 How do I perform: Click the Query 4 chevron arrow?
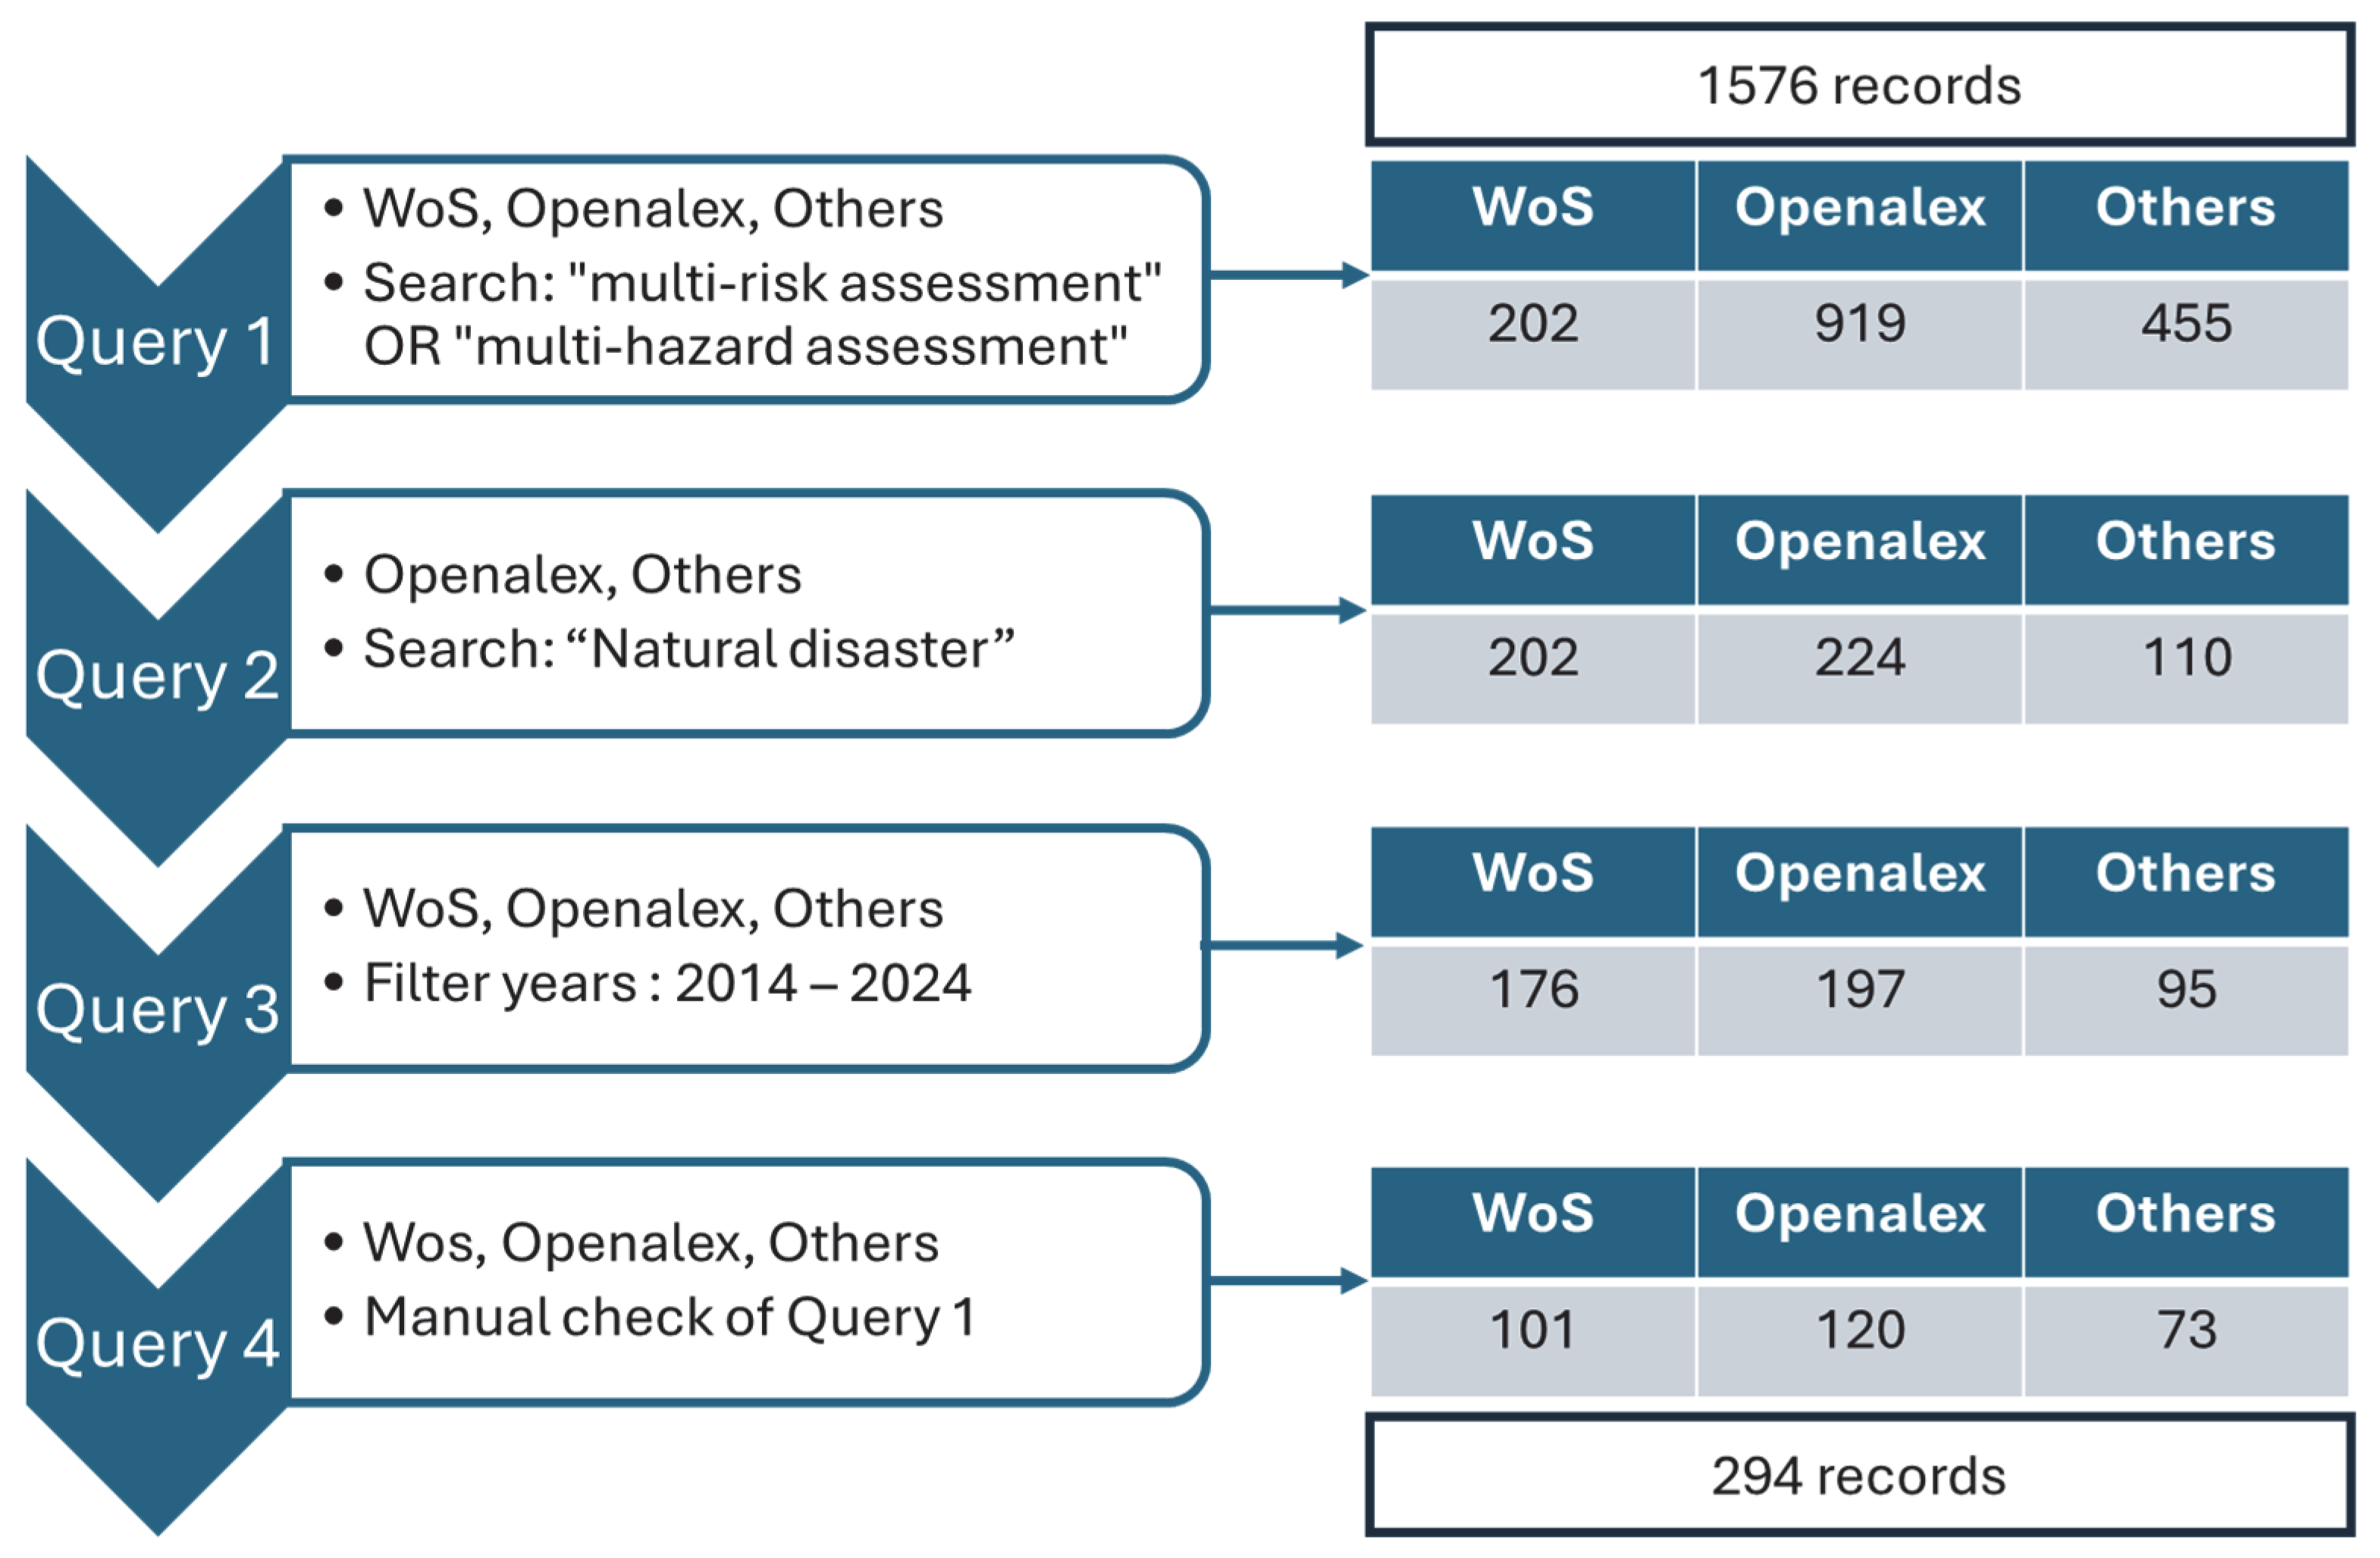[x=156, y=1346]
